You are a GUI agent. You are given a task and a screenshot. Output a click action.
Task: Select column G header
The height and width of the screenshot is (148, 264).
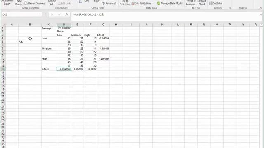[103, 25]
